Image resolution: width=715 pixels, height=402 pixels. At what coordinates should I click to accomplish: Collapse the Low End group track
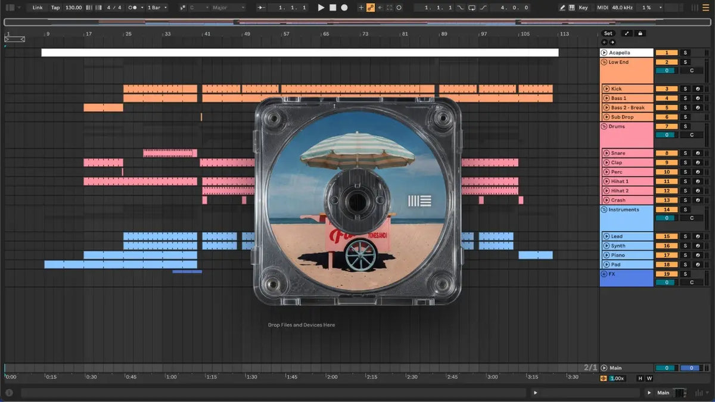(604, 62)
